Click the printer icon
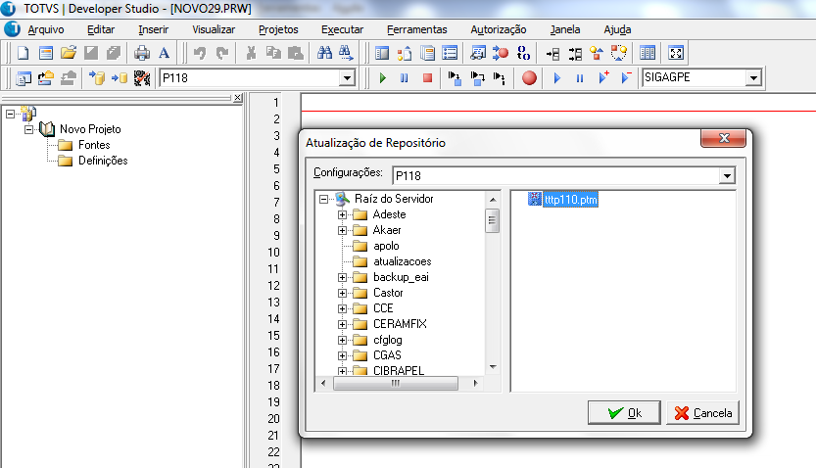816x468 pixels. (141, 53)
